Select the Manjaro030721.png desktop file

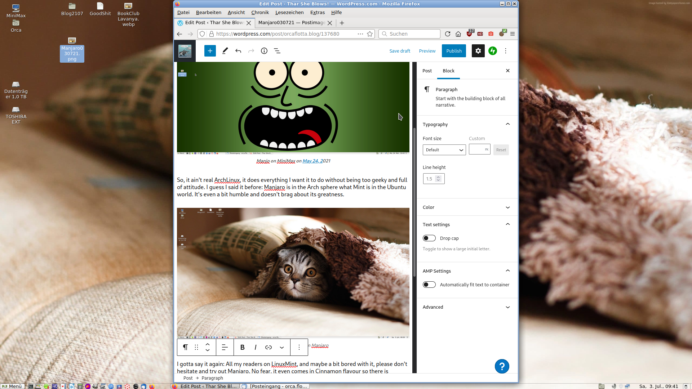72,49
